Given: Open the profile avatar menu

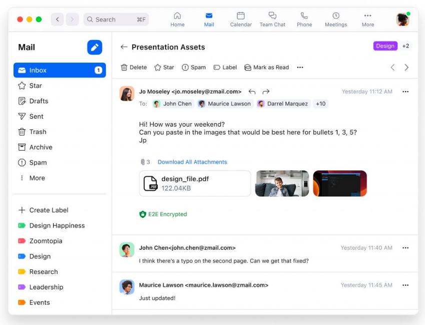Looking at the screenshot, I should (402, 19).
